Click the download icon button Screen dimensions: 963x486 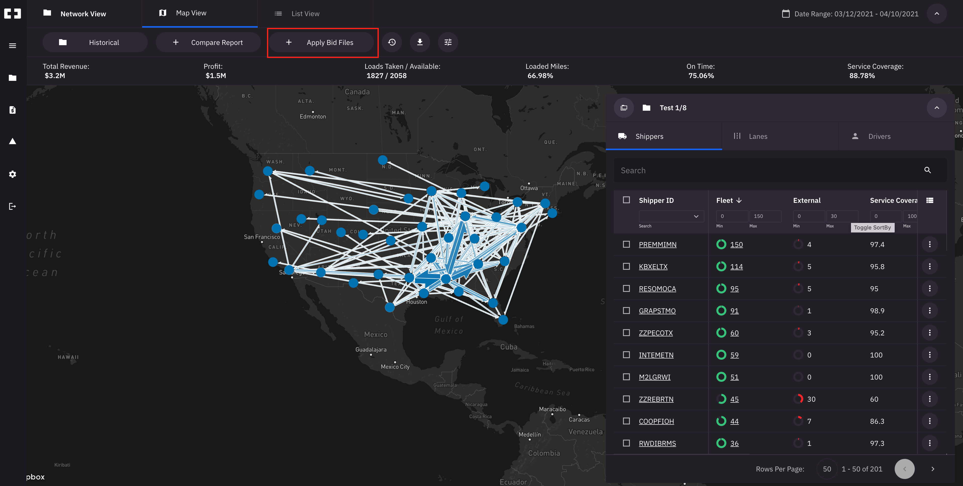(x=419, y=42)
